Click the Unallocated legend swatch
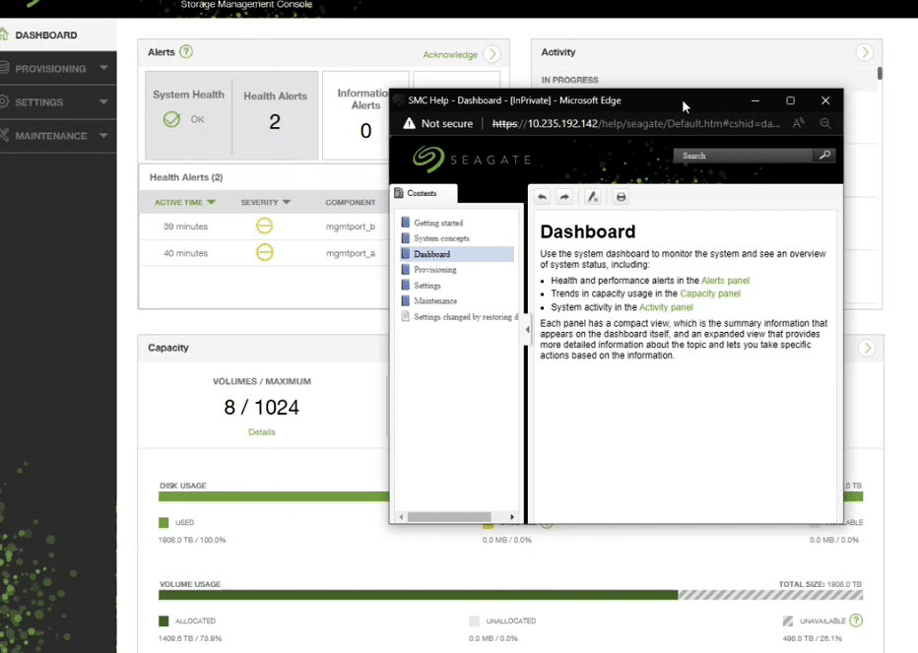 click(474, 620)
